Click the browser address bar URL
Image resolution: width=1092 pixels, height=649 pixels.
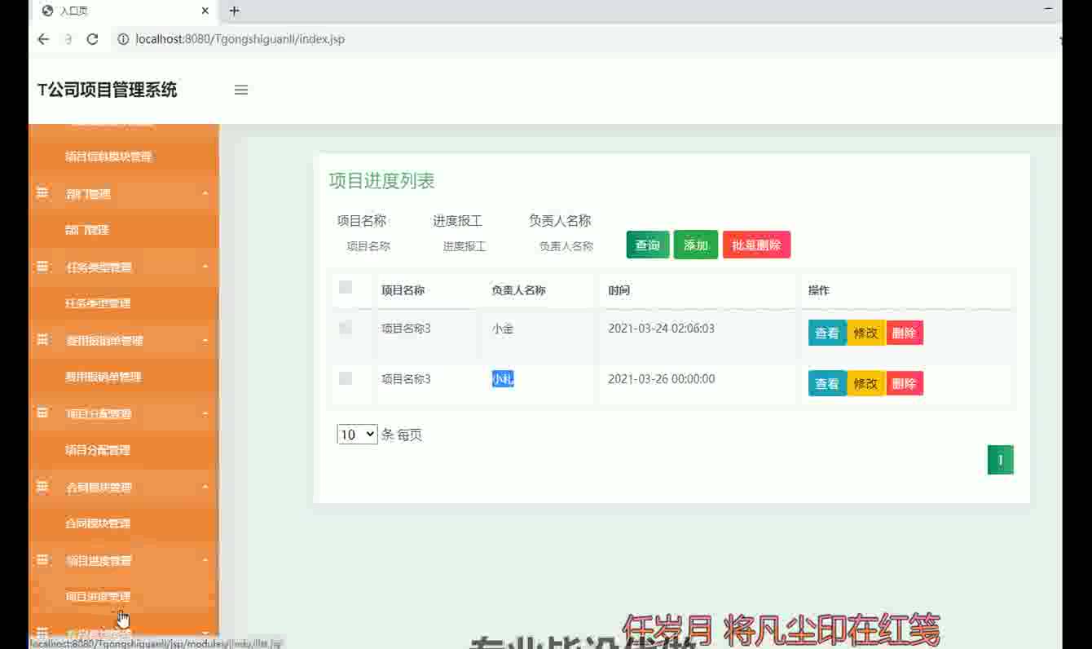(240, 39)
